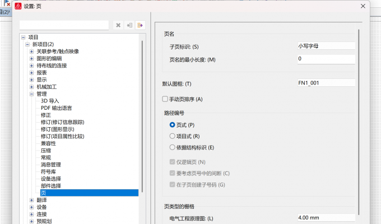Select 修订(图形显示) in the tree

(x=58, y=129)
